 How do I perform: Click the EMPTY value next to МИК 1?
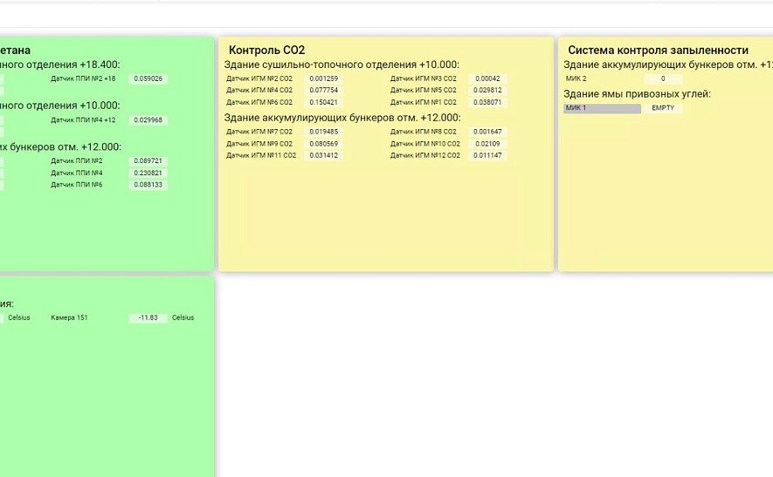coord(663,108)
